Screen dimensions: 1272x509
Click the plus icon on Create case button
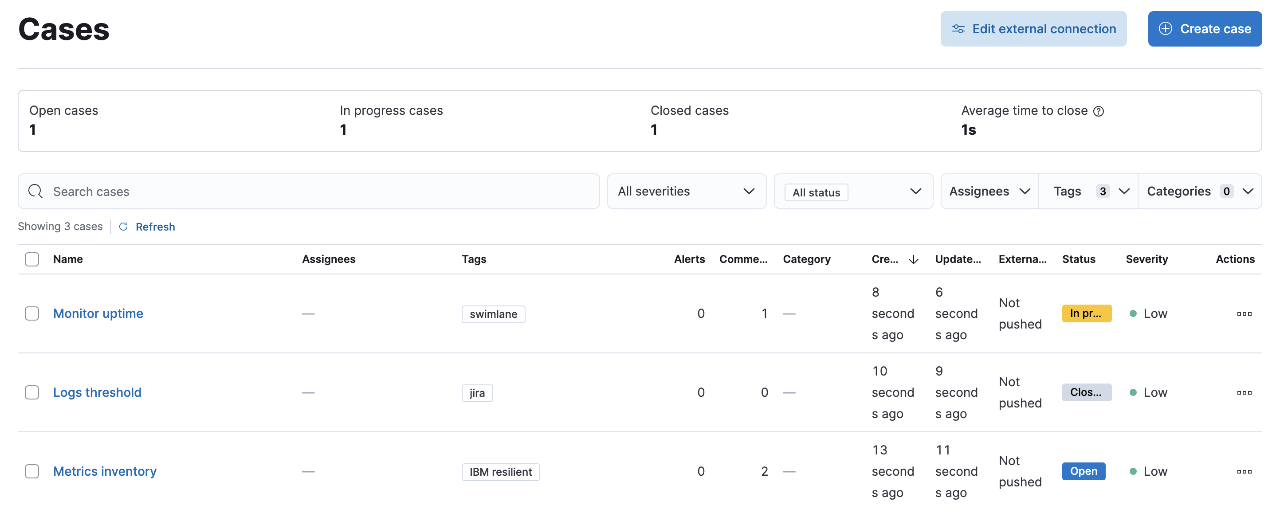tap(1166, 29)
